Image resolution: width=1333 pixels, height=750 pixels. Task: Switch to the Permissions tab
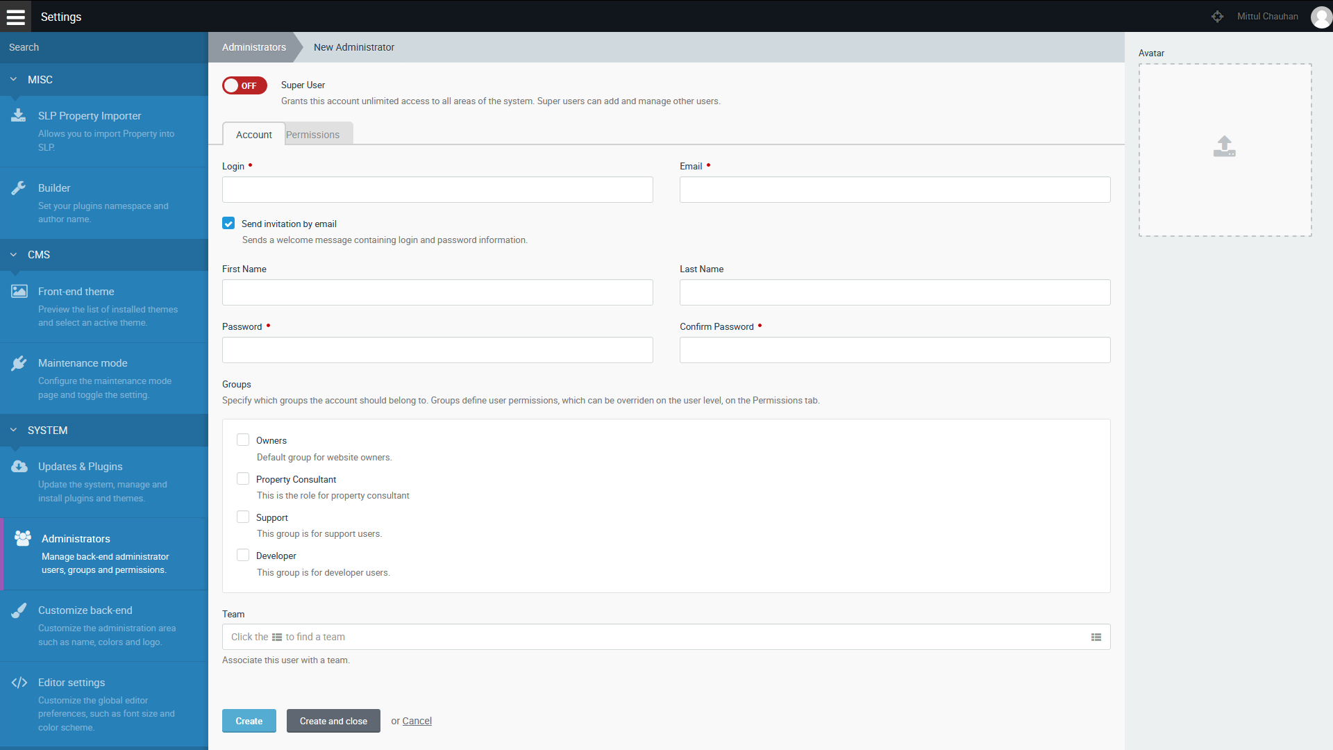[x=314, y=135]
